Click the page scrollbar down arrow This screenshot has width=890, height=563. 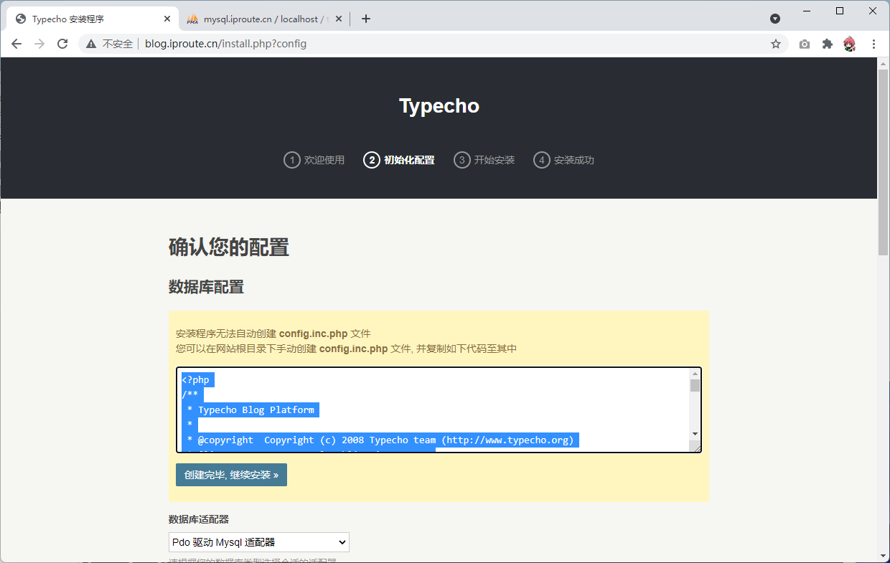click(884, 557)
